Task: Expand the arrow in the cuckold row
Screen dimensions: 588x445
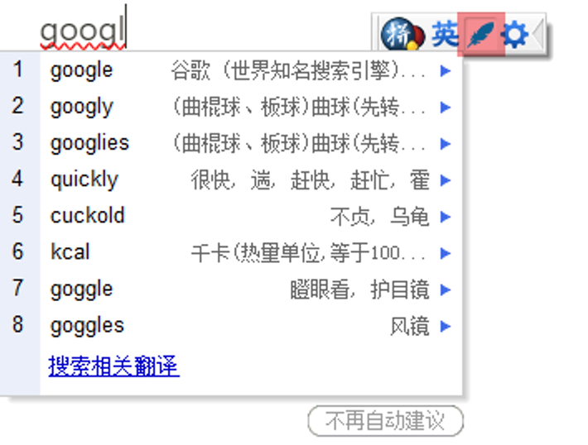Action: (x=445, y=217)
